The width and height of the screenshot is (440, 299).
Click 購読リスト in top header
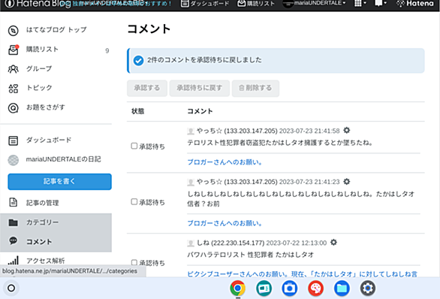coord(256,4)
